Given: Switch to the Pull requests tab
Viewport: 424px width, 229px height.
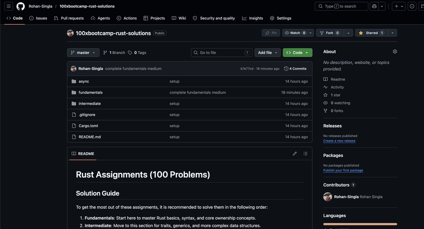Looking at the screenshot, I should (69, 18).
